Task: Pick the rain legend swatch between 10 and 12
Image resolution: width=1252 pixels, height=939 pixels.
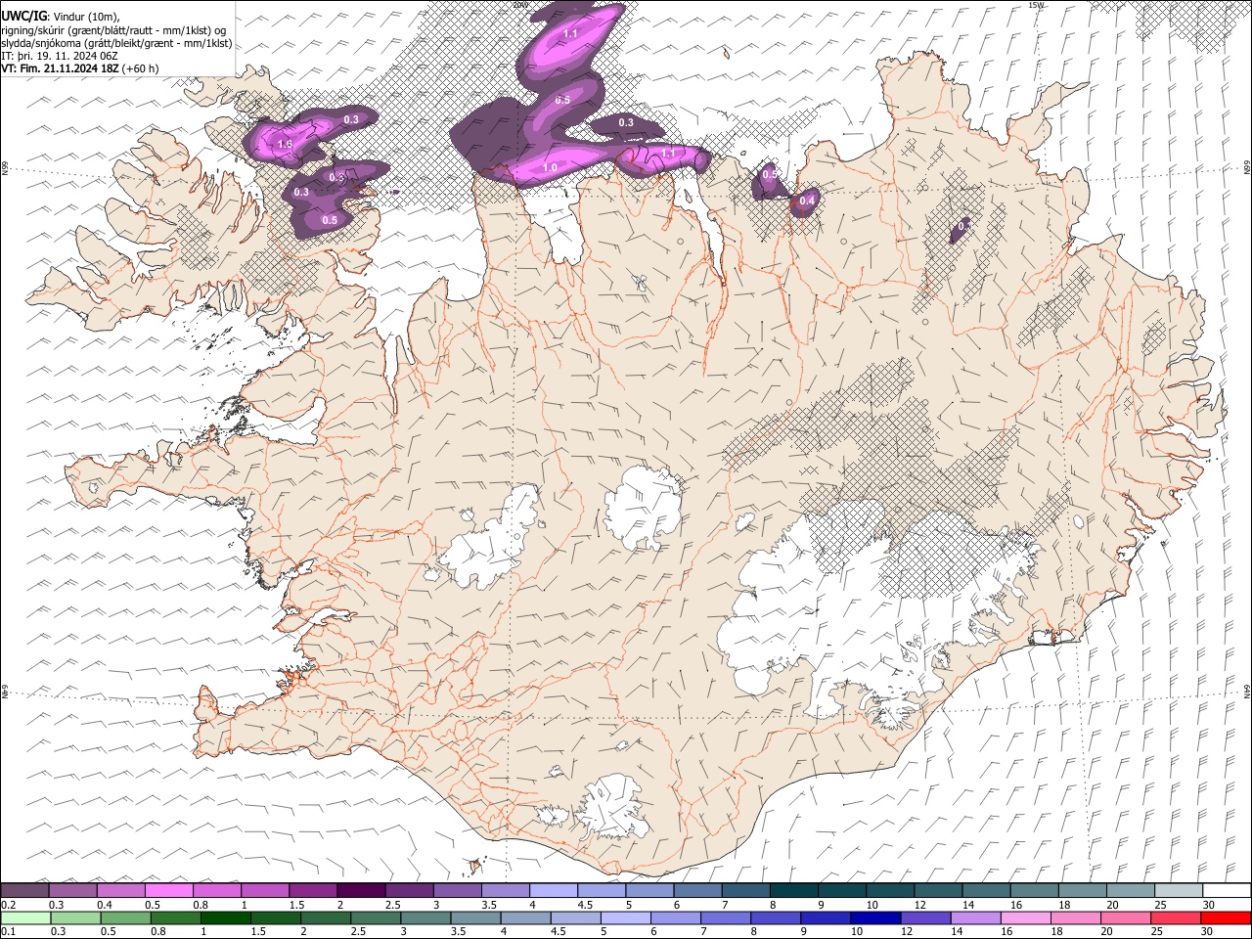Action: pyautogui.click(x=875, y=918)
